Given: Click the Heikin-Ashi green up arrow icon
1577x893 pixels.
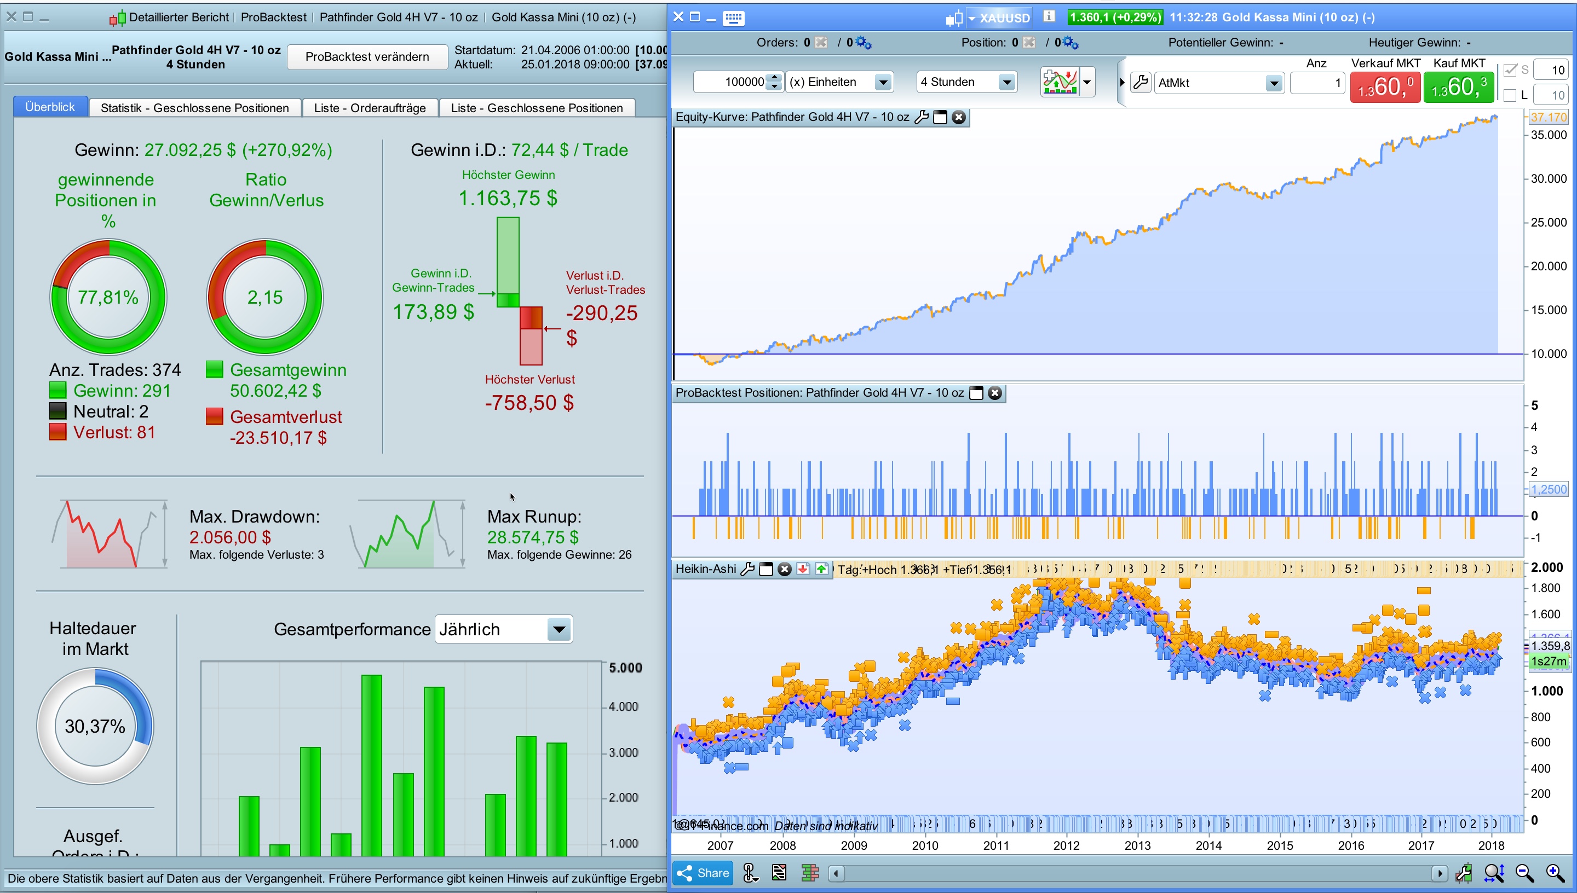Looking at the screenshot, I should [821, 569].
